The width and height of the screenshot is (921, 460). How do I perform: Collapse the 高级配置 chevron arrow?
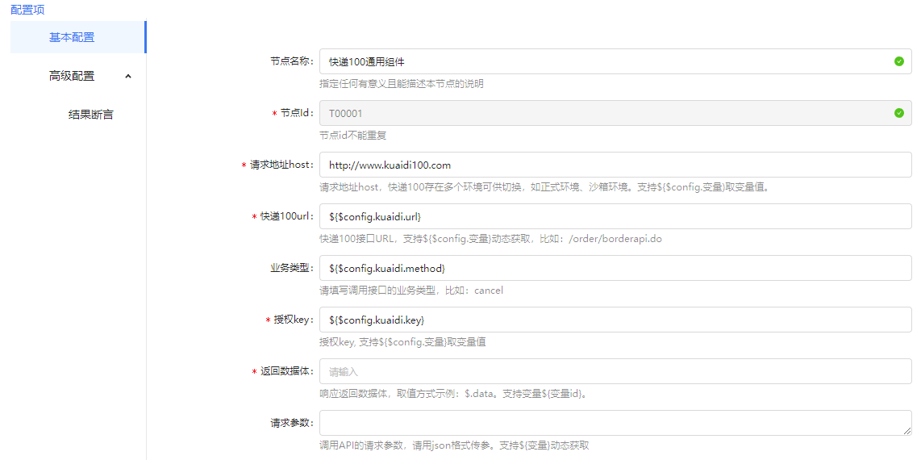click(x=128, y=76)
